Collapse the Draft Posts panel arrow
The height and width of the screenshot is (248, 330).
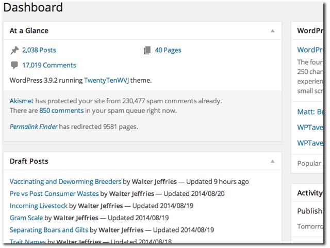point(273,162)
